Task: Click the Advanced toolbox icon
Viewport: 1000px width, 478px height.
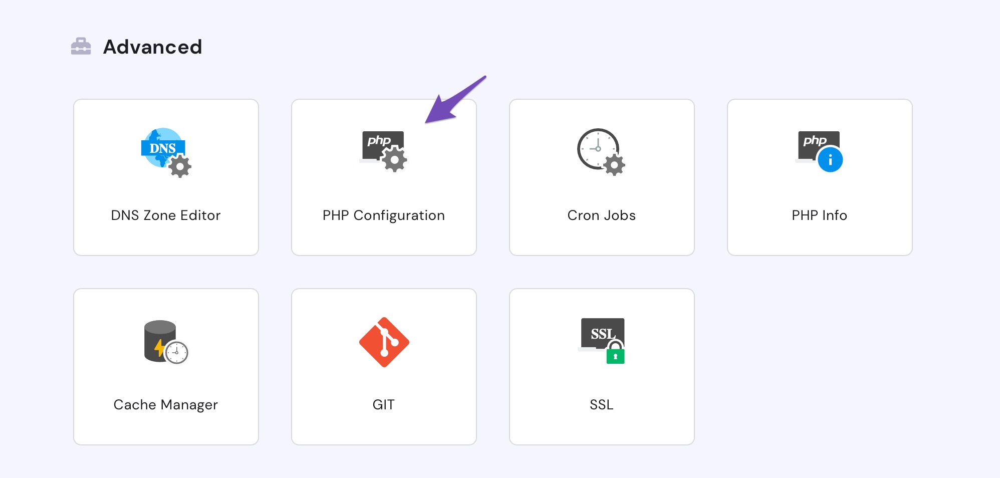Action: tap(82, 46)
